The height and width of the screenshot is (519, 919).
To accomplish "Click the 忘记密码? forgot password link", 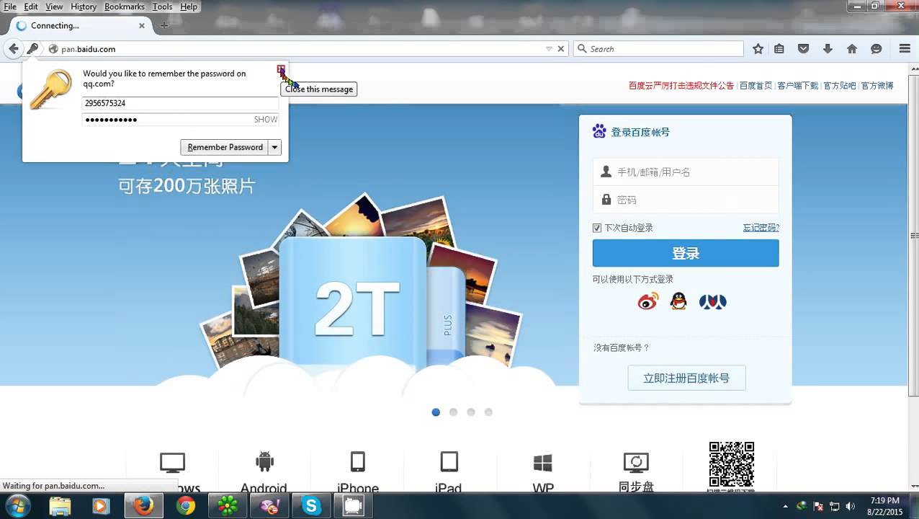I will pyautogui.click(x=761, y=228).
